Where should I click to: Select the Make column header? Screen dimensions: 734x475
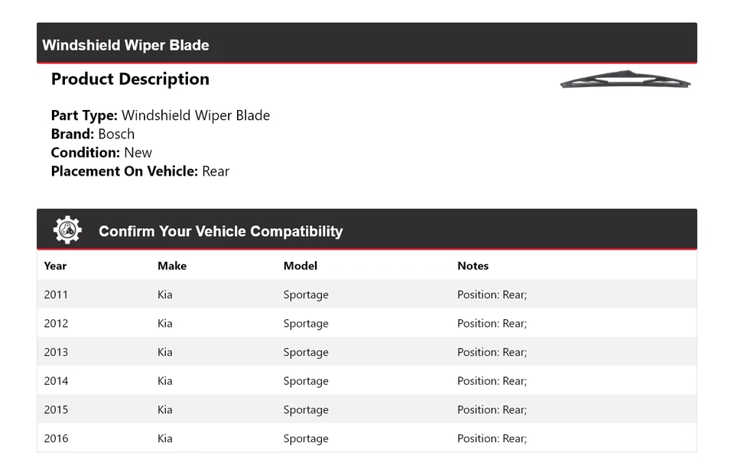click(172, 266)
